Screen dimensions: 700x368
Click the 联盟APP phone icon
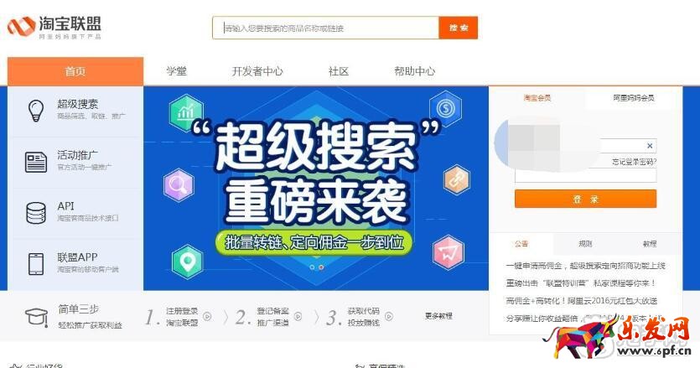point(36,264)
